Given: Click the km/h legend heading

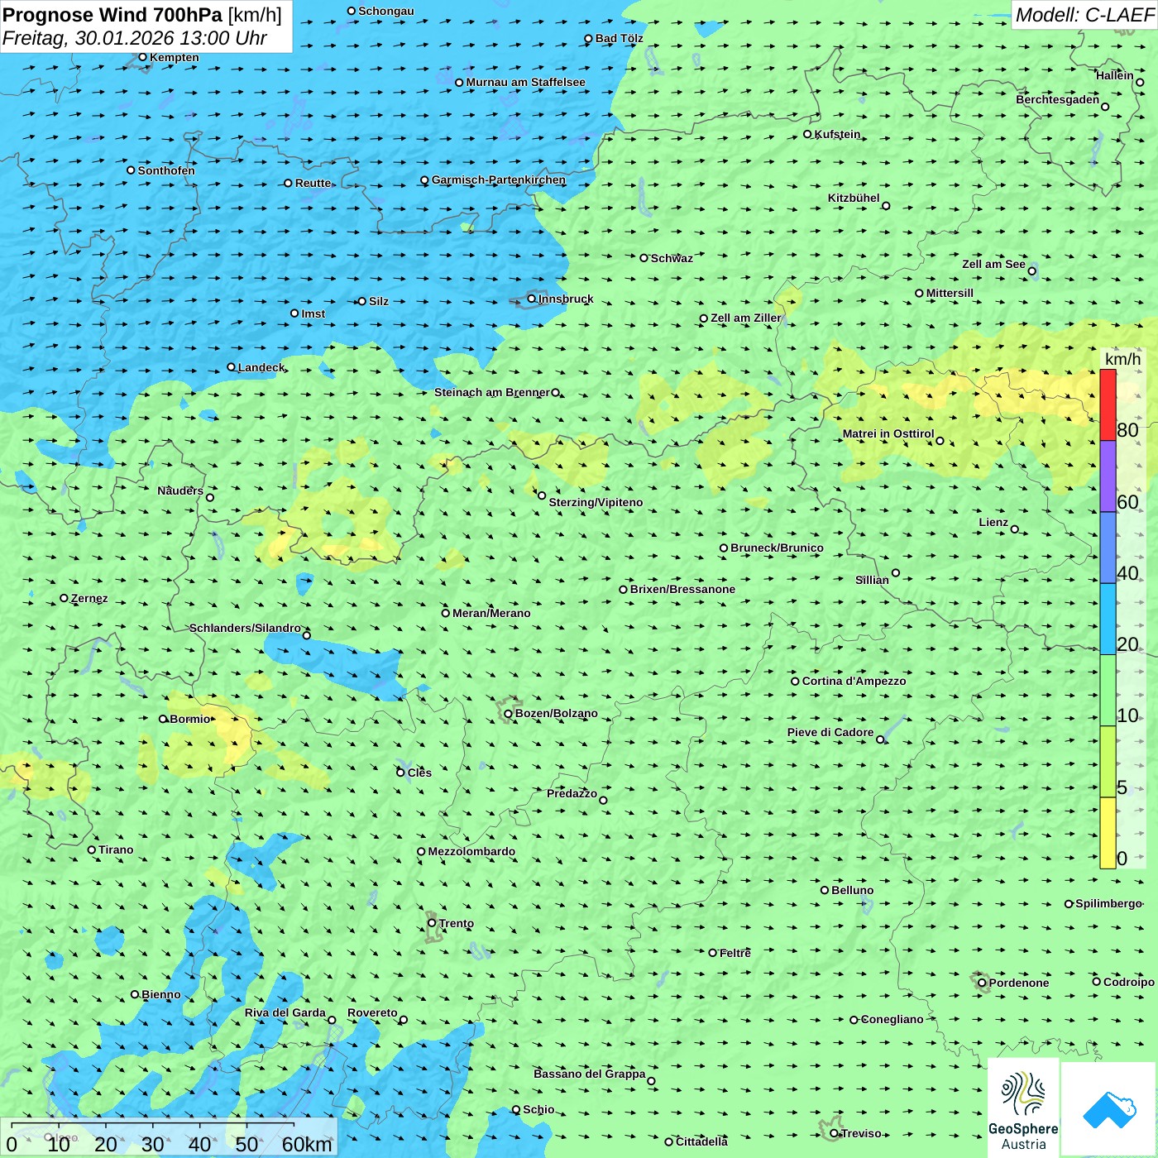Looking at the screenshot, I should pos(1122,359).
